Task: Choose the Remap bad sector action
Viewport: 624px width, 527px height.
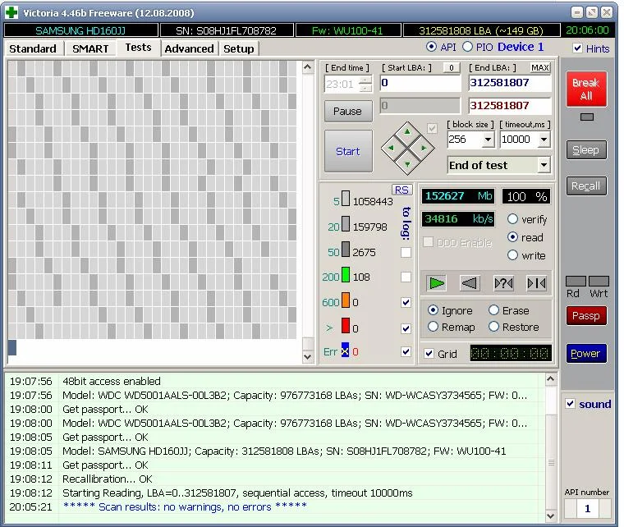Action: coord(434,327)
